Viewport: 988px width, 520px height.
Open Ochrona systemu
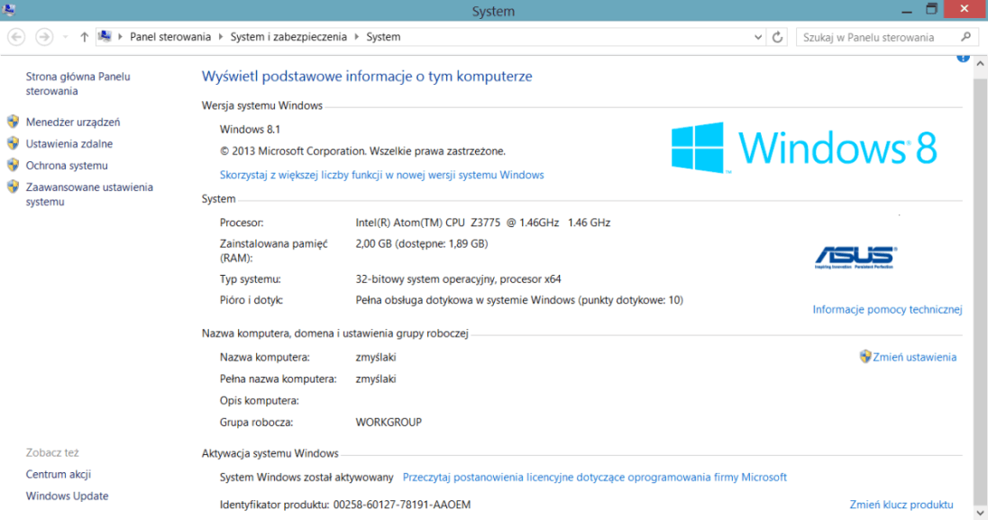click(x=67, y=165)
